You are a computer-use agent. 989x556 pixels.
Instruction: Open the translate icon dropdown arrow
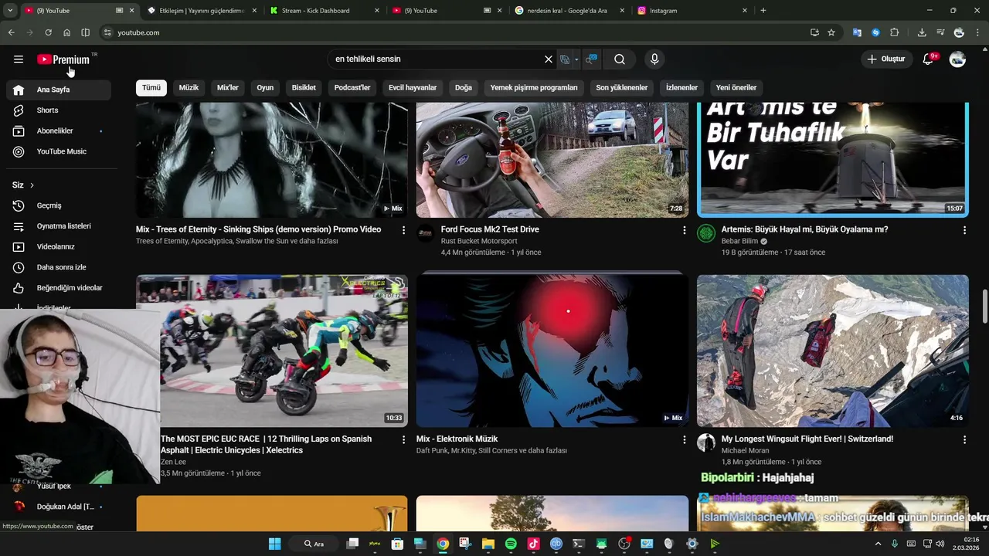coord(576,59)
